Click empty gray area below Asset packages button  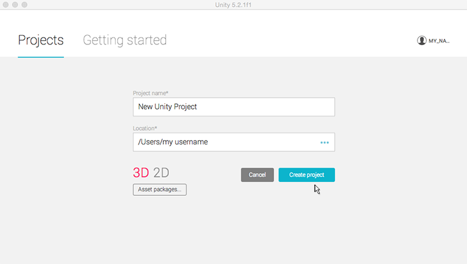160,225
